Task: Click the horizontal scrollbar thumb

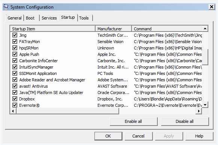Action: [67, 111]
